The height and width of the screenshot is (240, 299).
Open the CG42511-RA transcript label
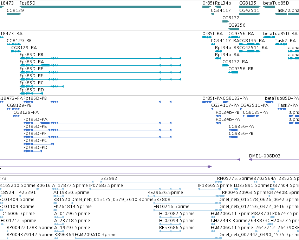[253, 48]
